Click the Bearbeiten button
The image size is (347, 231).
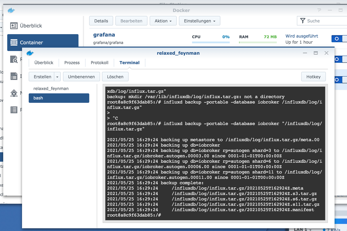[x=131, y=21]
